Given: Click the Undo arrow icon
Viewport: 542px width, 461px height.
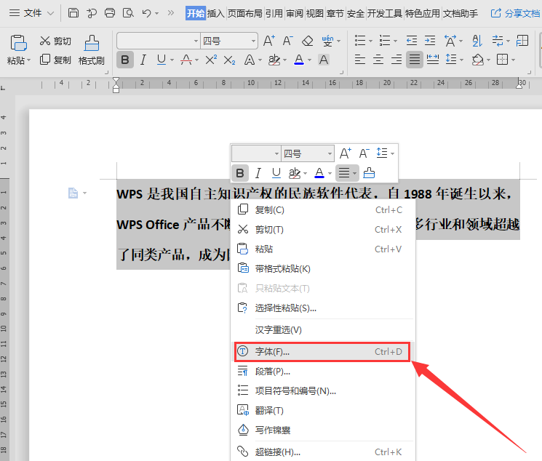Looking at the screenshot, I should 146,13.
